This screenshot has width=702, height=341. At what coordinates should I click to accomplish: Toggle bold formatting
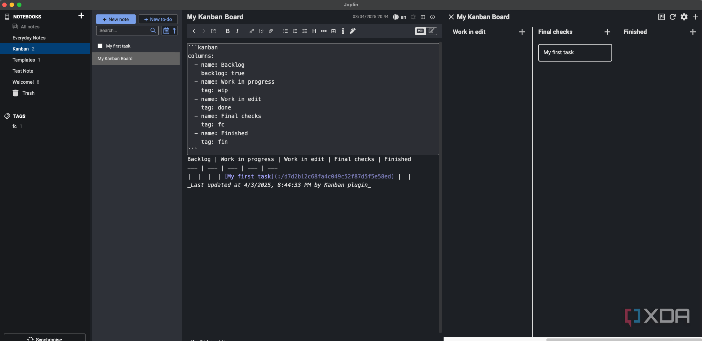click(228, 31)
